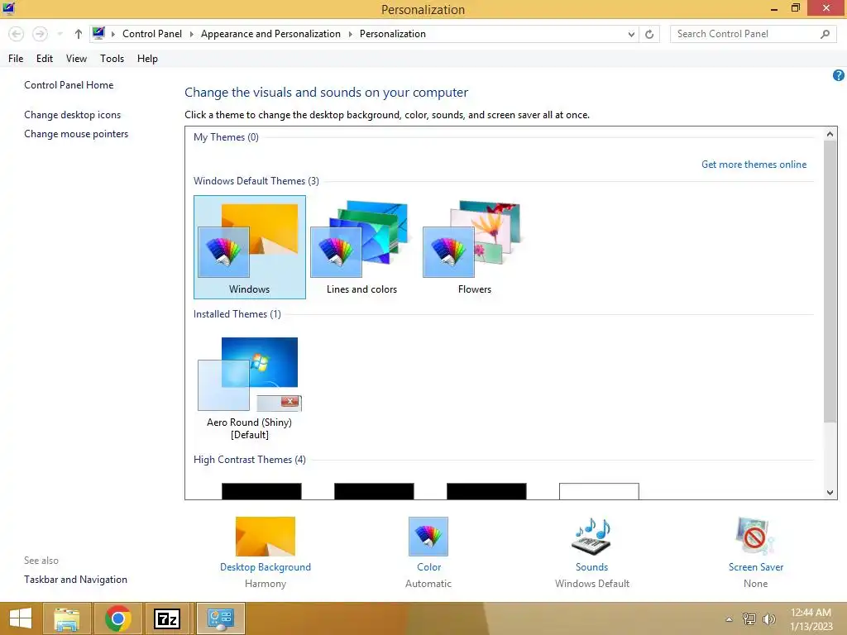This screenshot has height=635, width=847.
Task: Select the Windows theme
Action: (x=250, y=246)
